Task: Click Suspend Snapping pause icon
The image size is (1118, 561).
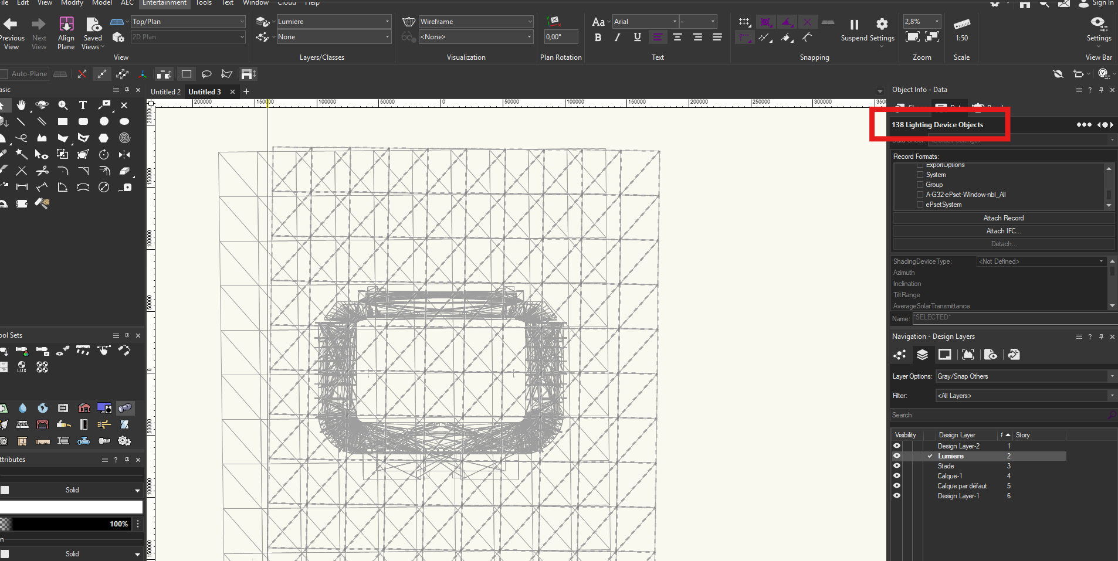Action: click(x=854, y=25)
